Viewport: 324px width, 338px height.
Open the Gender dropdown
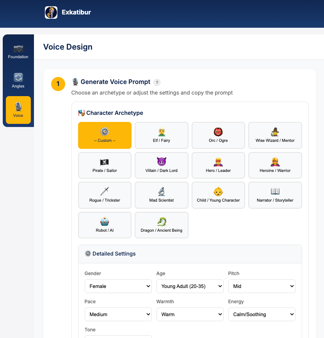pyautogui.click(x=118, y=286)
